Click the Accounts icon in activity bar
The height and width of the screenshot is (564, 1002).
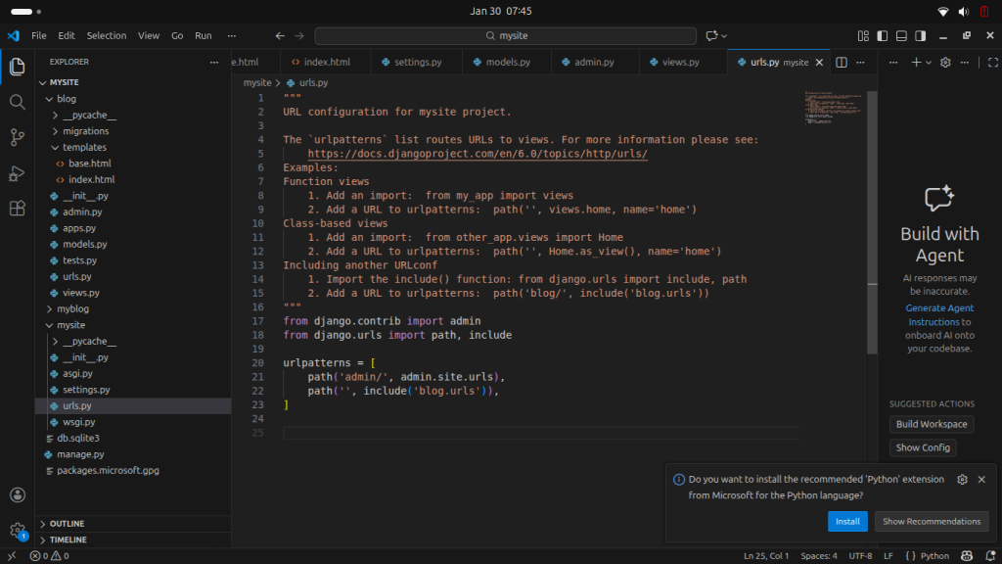pos(17,495)
